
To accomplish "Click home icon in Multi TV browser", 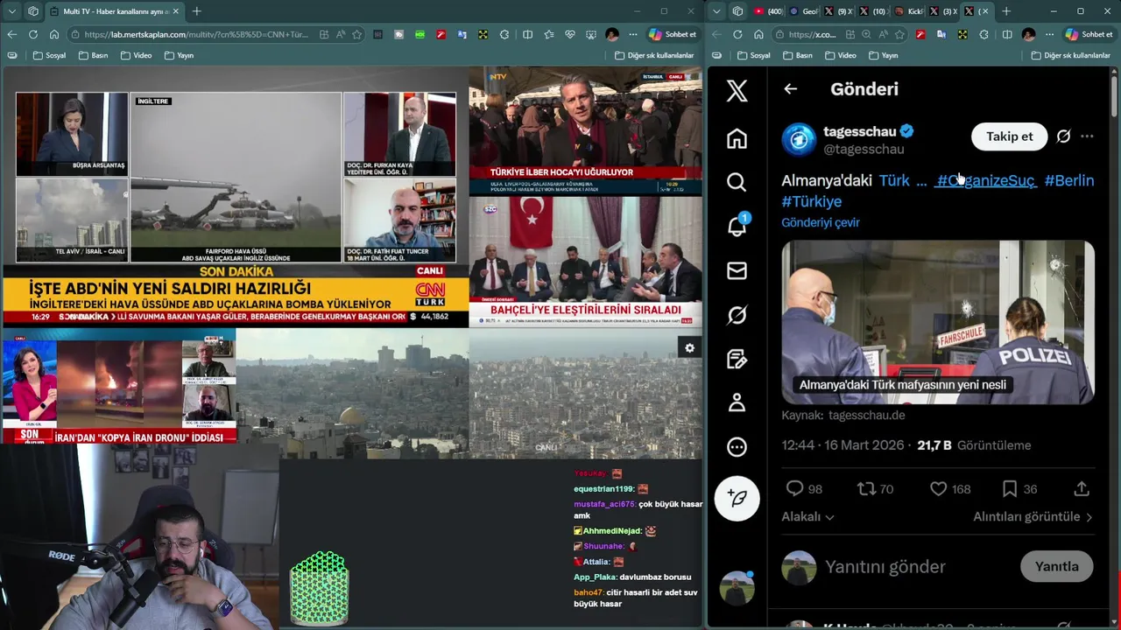I will click(54, 34).
